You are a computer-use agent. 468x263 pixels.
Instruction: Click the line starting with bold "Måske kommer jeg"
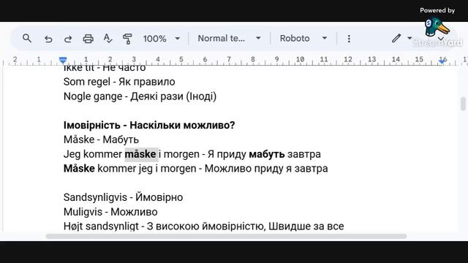point(195,169)
